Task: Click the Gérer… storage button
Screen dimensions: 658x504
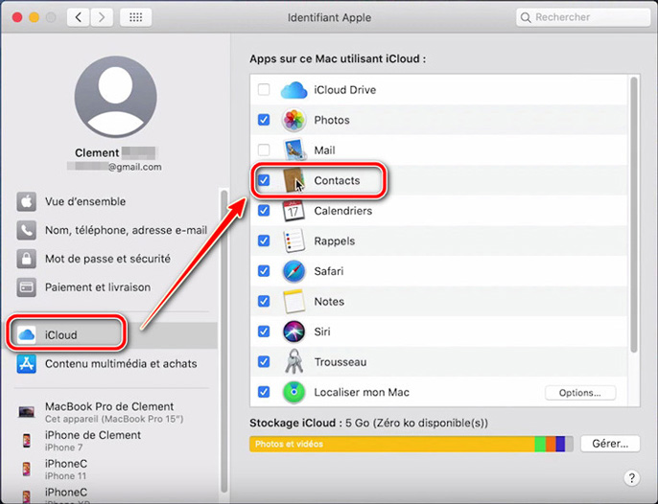Action: click(610, 444)
